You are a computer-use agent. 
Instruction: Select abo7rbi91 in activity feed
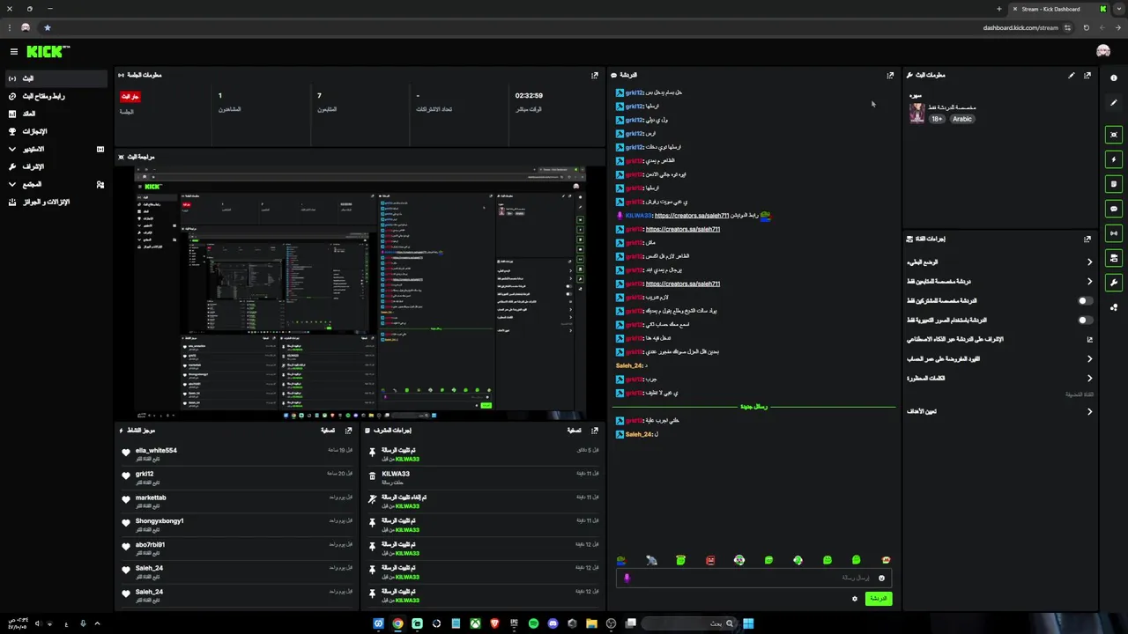pos(150,545)
